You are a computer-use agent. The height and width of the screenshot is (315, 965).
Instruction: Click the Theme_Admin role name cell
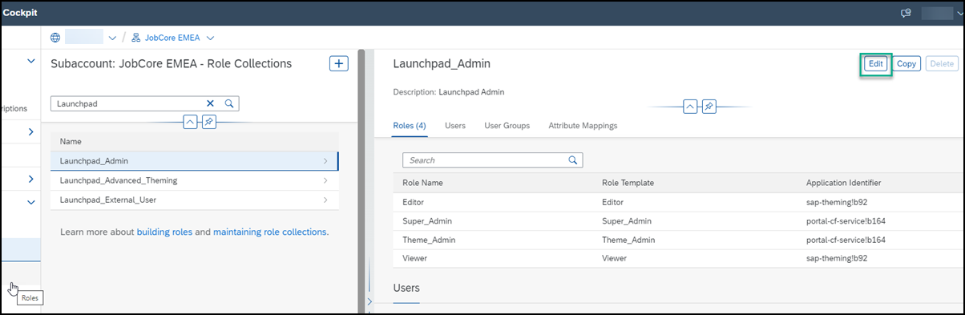pos(429,240)
